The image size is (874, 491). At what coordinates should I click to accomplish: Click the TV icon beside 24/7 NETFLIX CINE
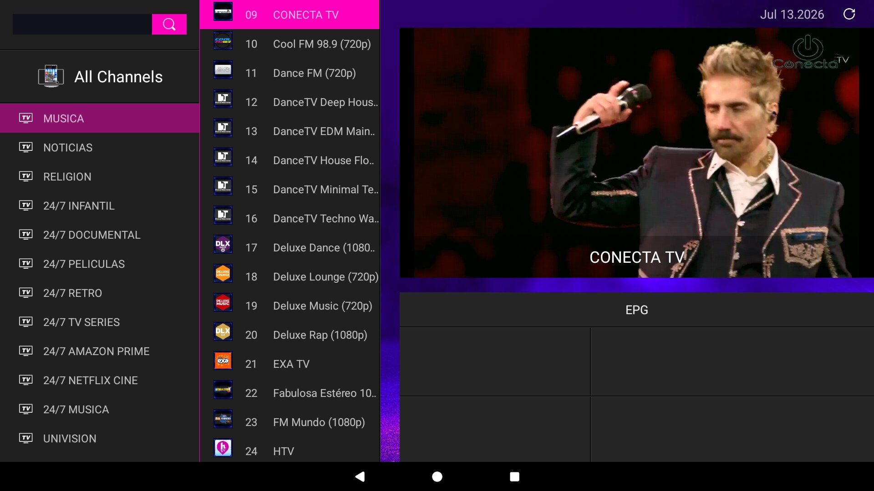[x=26, y=380]
